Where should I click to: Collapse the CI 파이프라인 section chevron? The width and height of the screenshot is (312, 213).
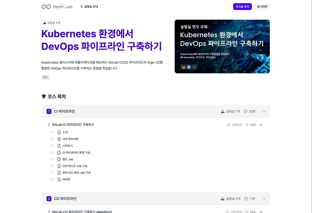(x=264, y=111)
